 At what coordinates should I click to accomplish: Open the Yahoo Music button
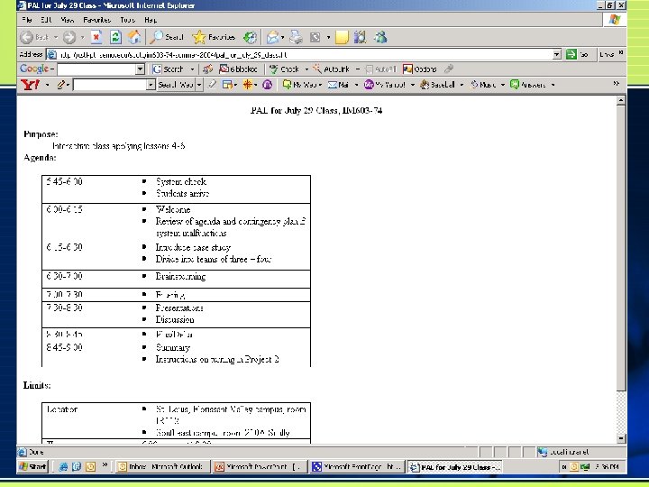(483, 85)
